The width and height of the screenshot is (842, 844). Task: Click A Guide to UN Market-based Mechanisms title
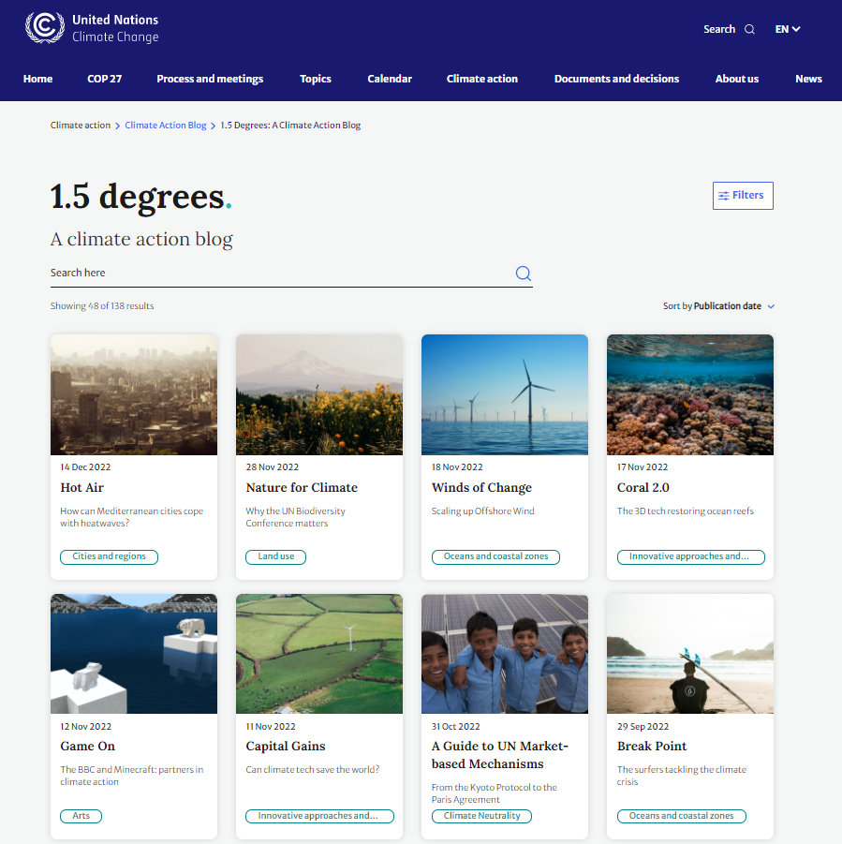point(500,755)
